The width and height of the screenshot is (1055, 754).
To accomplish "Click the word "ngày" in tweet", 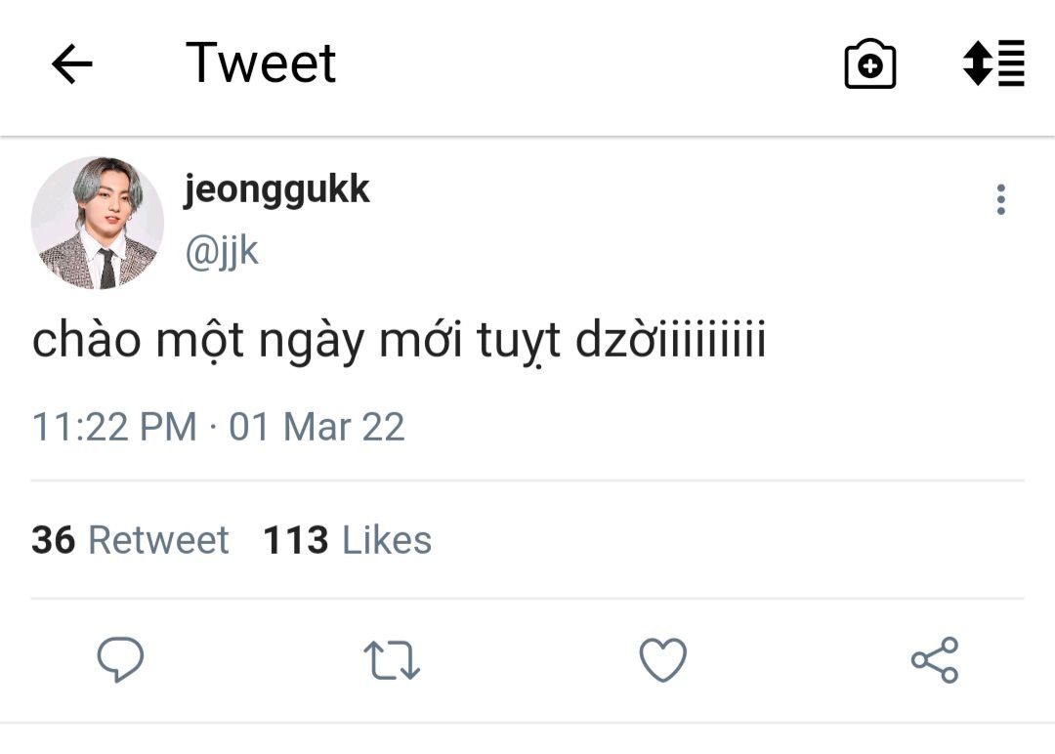I will [x=308, y=342].
